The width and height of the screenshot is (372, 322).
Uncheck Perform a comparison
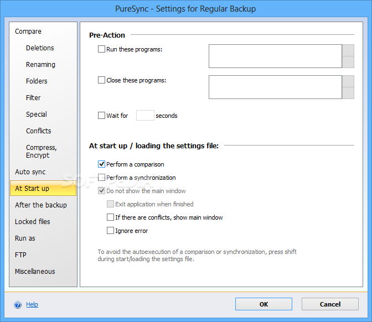[101, 164]
